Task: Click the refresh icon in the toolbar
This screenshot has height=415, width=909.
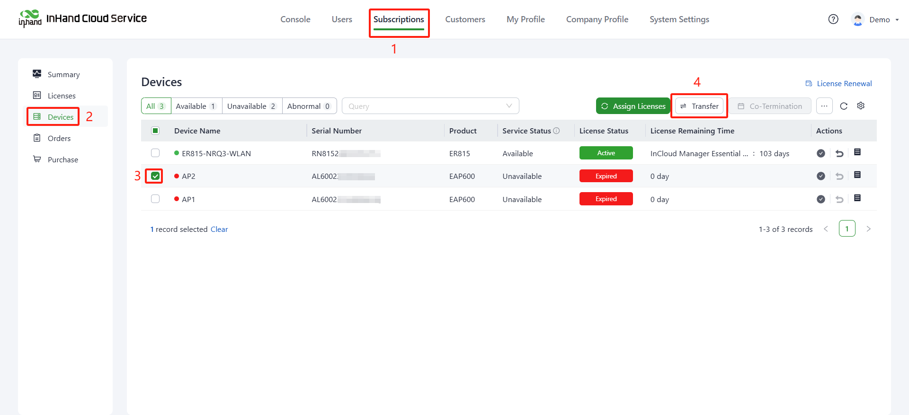Action: pyautogui.click(x=844, y=106)
